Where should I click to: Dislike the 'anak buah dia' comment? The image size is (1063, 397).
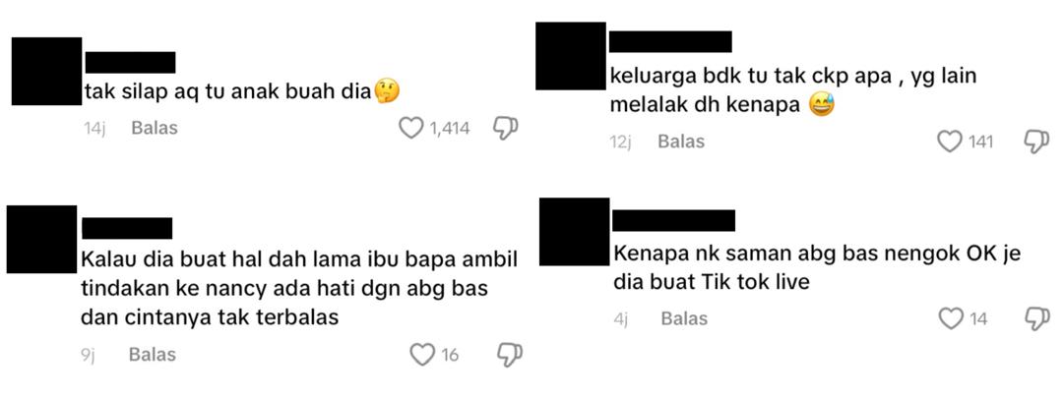pos(505,128)
